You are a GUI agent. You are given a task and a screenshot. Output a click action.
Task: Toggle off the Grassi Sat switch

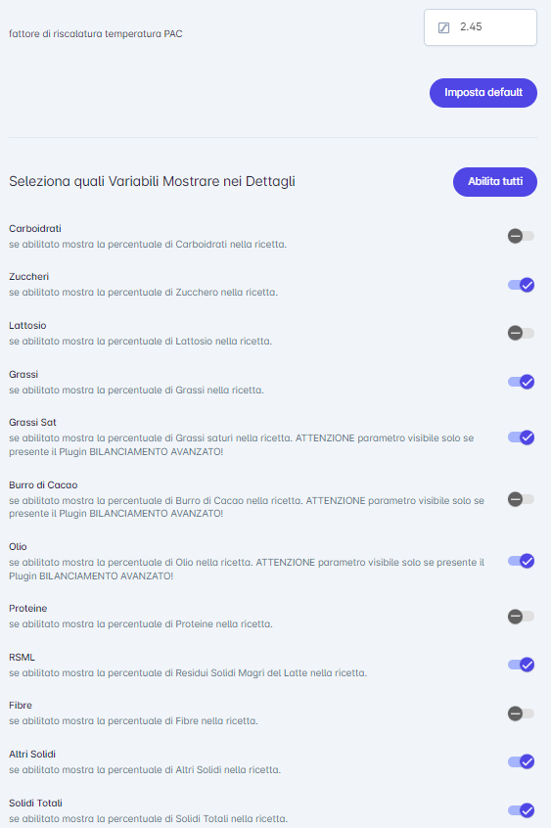521,437
